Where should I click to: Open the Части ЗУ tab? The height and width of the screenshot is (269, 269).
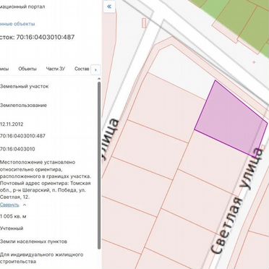[x=56, y=69]
